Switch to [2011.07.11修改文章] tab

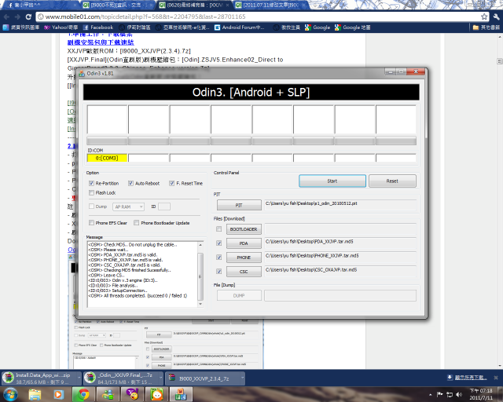tap(271, 5)
